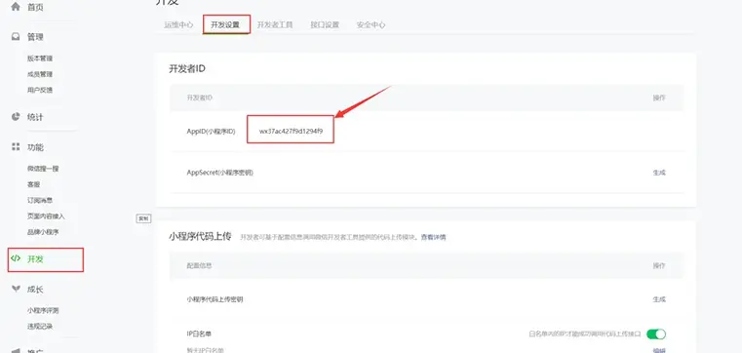Toggle the IP白名单 switch
The image size is (742, 353).
[x=656, y=334]
